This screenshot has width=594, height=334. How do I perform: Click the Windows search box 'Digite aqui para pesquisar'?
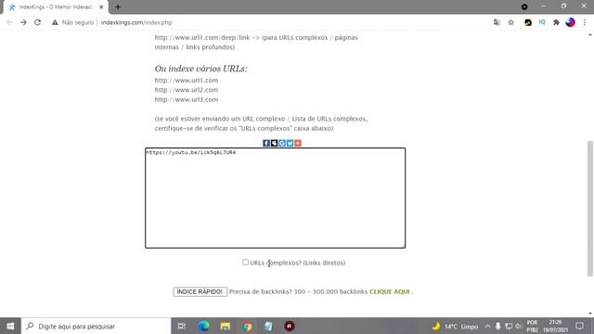tap(97, 326)
